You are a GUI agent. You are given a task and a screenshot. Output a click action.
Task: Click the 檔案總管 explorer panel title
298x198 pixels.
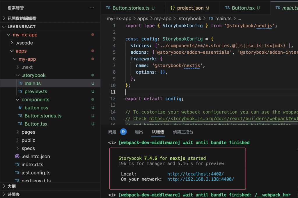click(16, 8)
